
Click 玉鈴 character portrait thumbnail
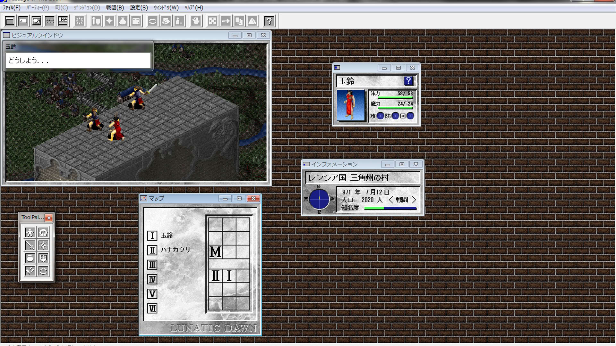pos(351,105)
